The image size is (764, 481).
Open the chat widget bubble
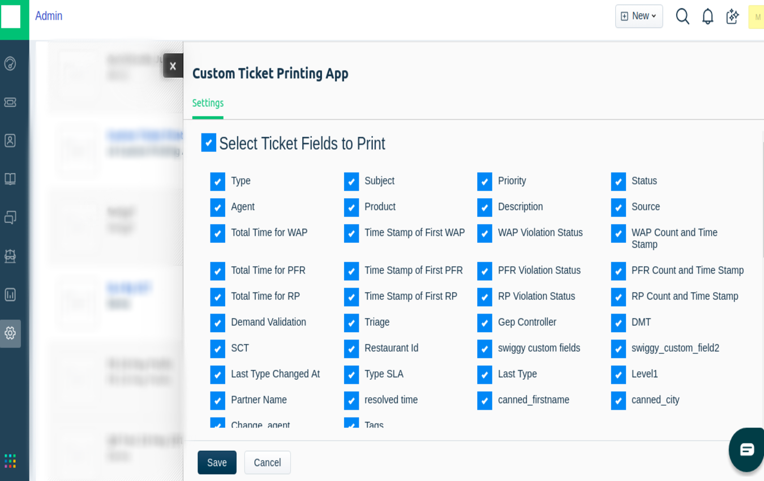click(x=746, y=449)
